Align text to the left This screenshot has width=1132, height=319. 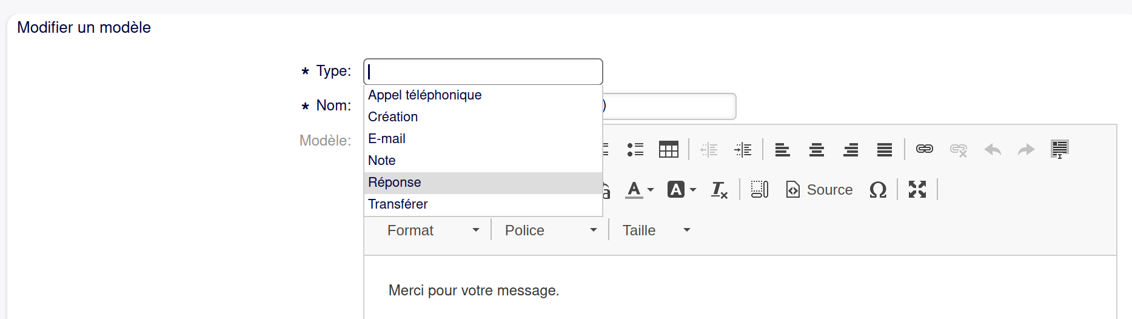[x=782, y=149]
